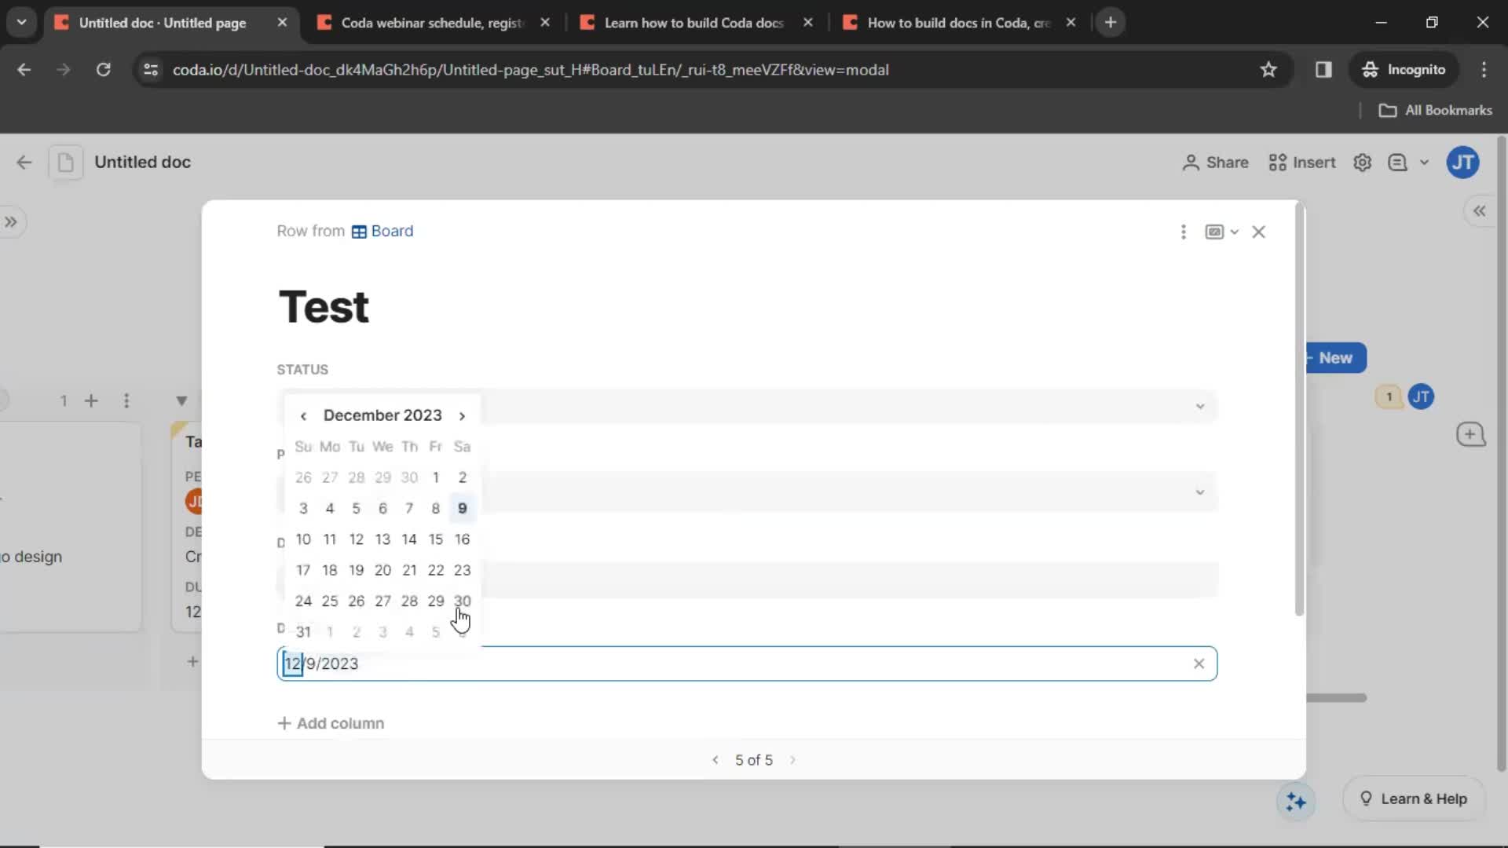Click Add column button below row fields

coord(331,722)
